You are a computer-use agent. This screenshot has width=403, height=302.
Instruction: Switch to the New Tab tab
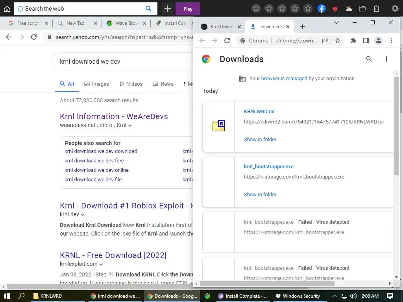pos(75,23)
